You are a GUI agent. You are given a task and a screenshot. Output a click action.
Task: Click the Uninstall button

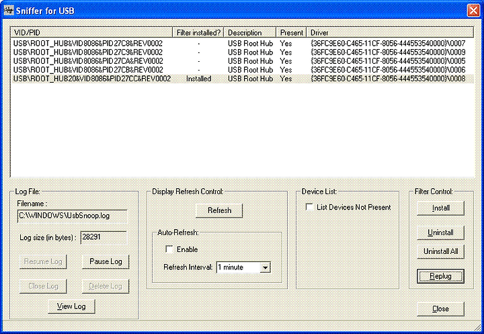(x=440, y=233)
